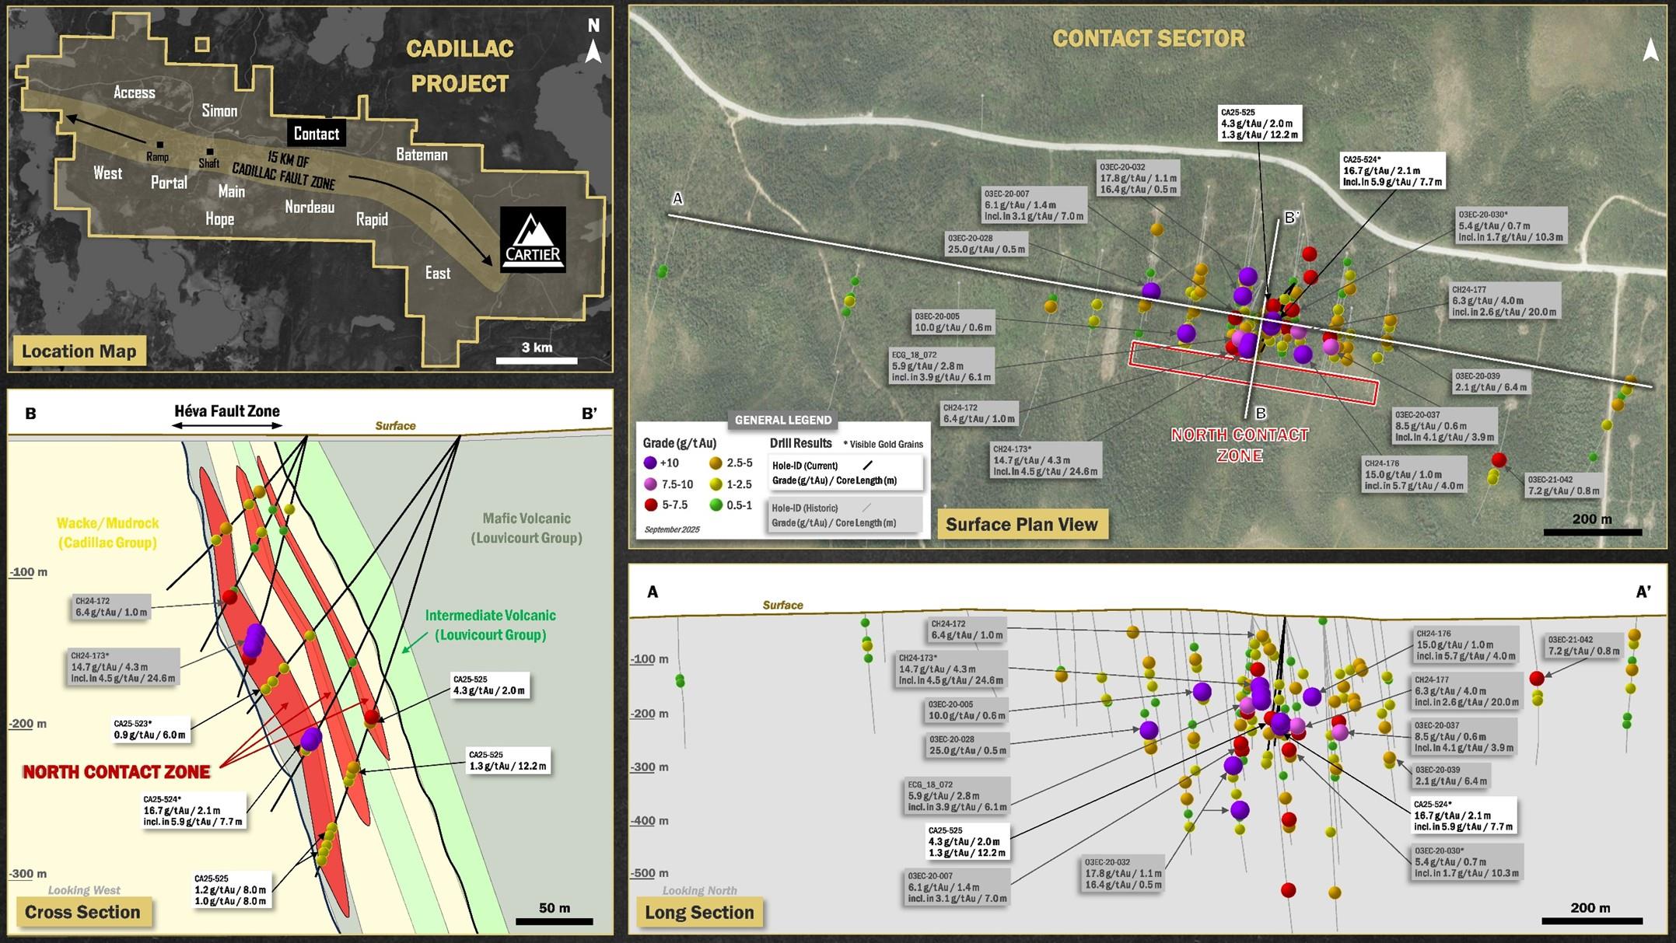Click the Surface Plan View title label
This screenshot has width=1676, height=943.
pos(1021,525)
